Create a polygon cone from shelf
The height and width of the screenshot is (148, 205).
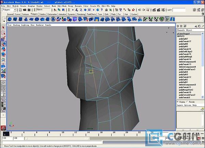(26, 19)
